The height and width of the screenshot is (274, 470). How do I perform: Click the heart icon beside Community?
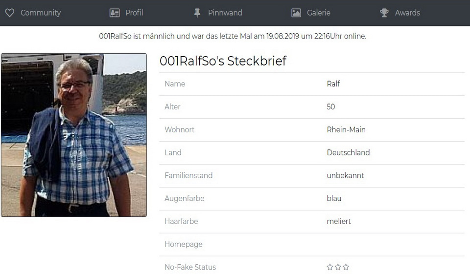(10, 13)
